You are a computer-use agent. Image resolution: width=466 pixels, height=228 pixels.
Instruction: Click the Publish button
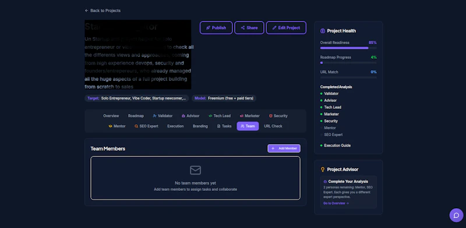216,27
